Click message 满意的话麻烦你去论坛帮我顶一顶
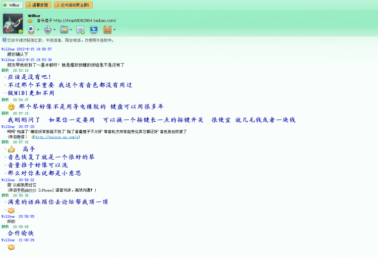Image resolution: width=378 pixels, height=259 pixels. 57,202
